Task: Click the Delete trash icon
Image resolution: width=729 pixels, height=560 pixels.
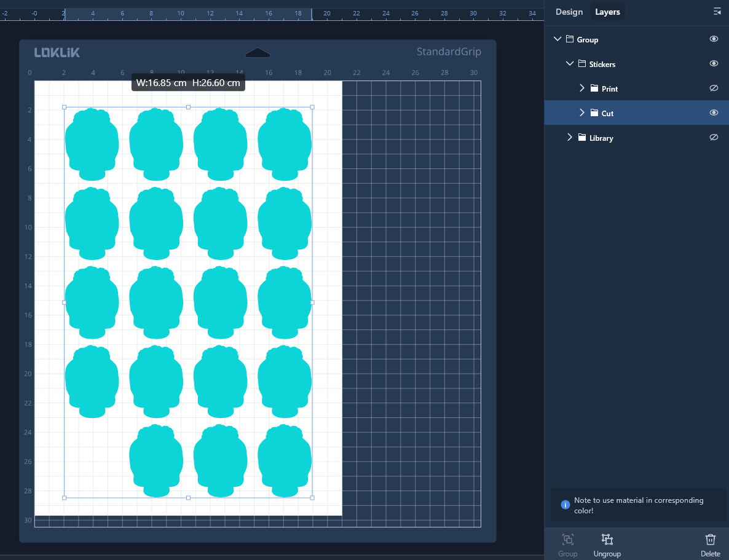Action: (710, 540)
